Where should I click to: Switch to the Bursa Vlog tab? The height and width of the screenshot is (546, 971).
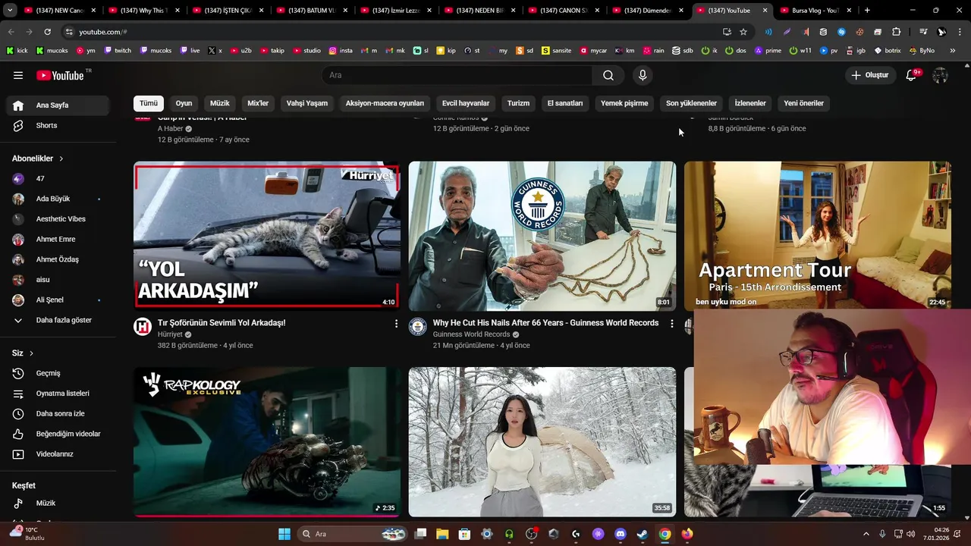point(815,11)
